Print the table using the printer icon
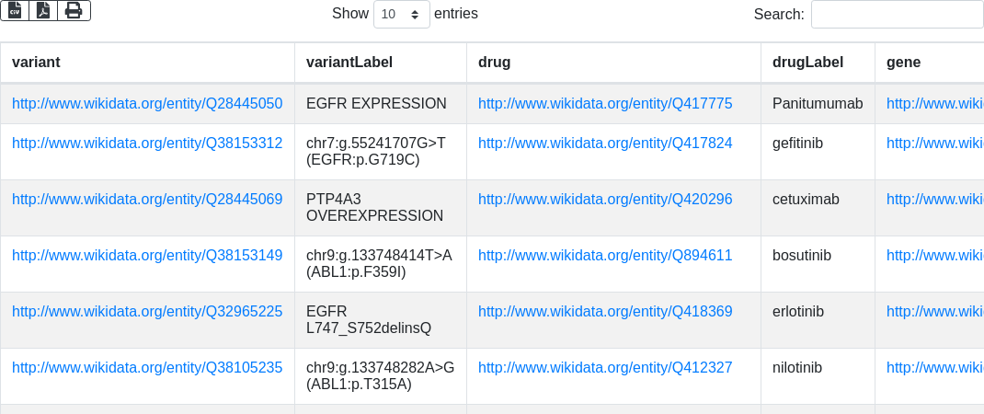Image resolution: width=984 pixels, height=414 pixels. coord(74,10)
